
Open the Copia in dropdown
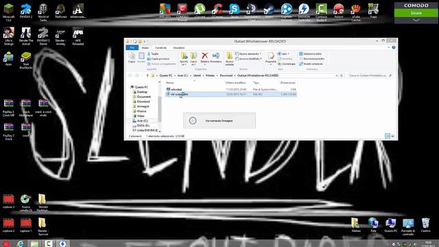193,59
